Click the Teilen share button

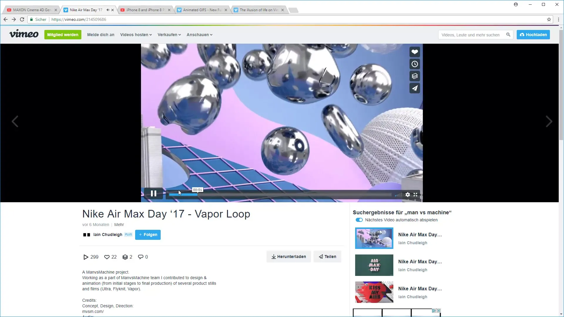tap(327, 257)
